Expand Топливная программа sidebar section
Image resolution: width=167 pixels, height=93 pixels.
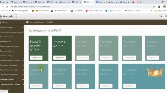tap(23, 65)
